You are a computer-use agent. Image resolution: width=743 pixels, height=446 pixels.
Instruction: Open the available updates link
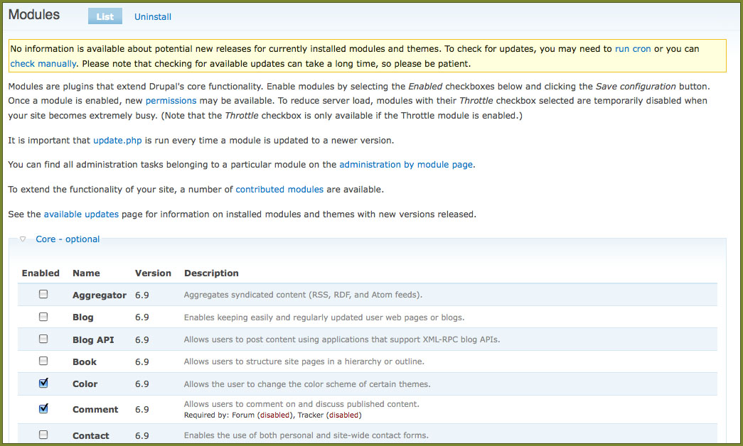pyautogui.click(x=81, y=214)
